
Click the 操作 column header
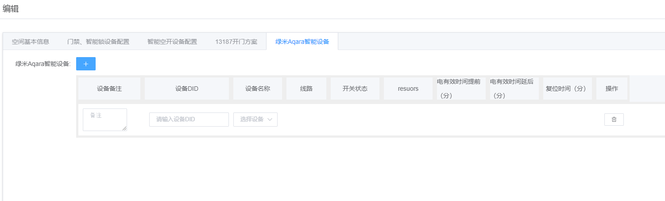[x=612, y=89]
